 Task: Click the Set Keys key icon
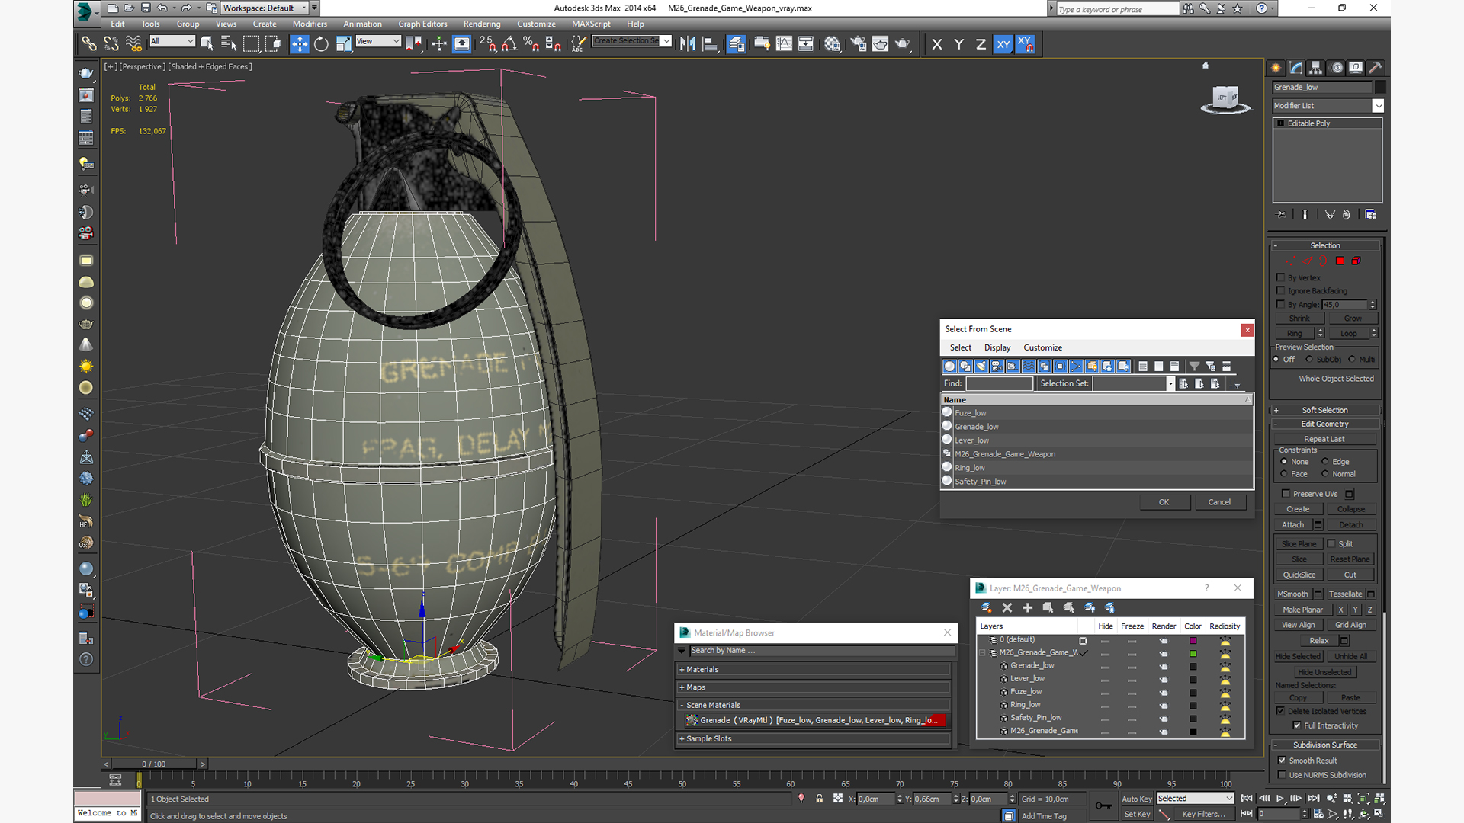[1103, 805]
